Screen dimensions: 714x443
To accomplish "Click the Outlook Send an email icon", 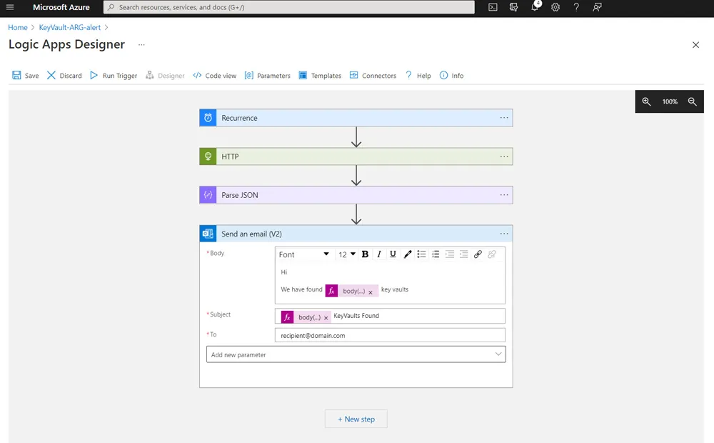I will pos(208,234).
